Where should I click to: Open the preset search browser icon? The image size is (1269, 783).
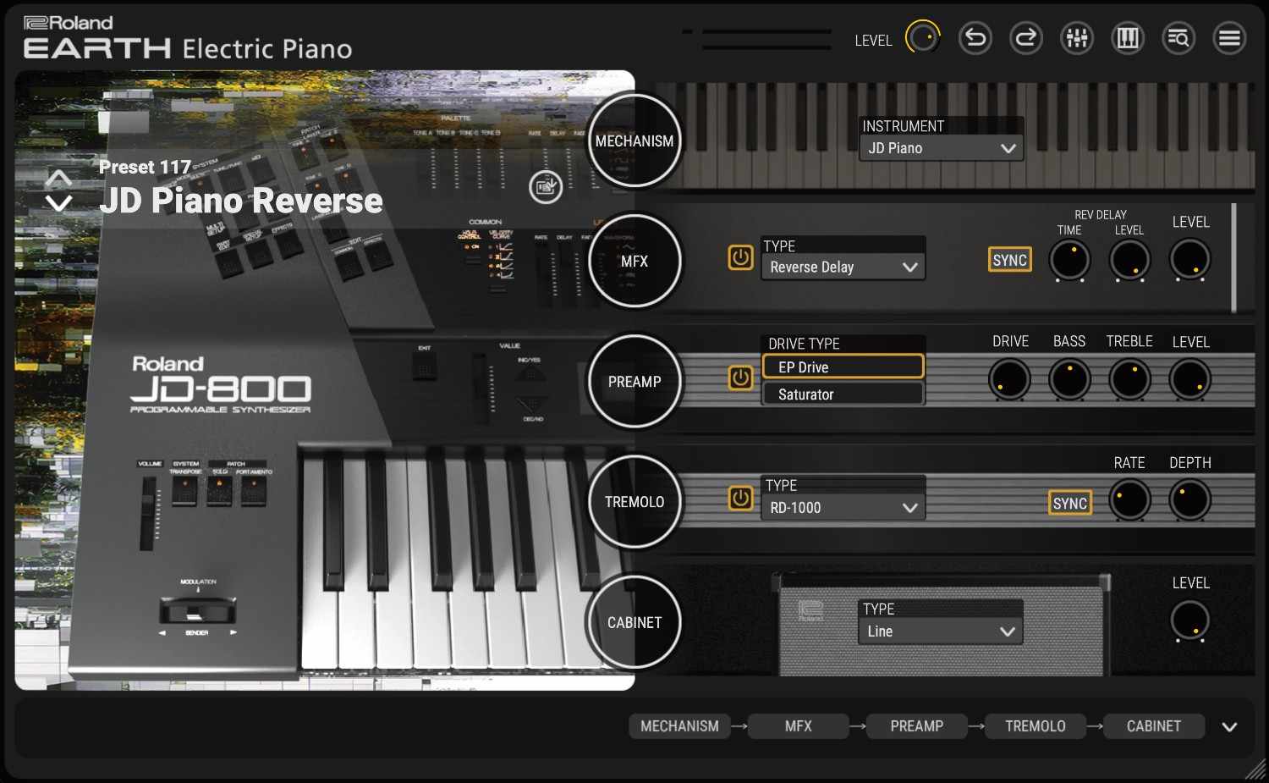1178,38
